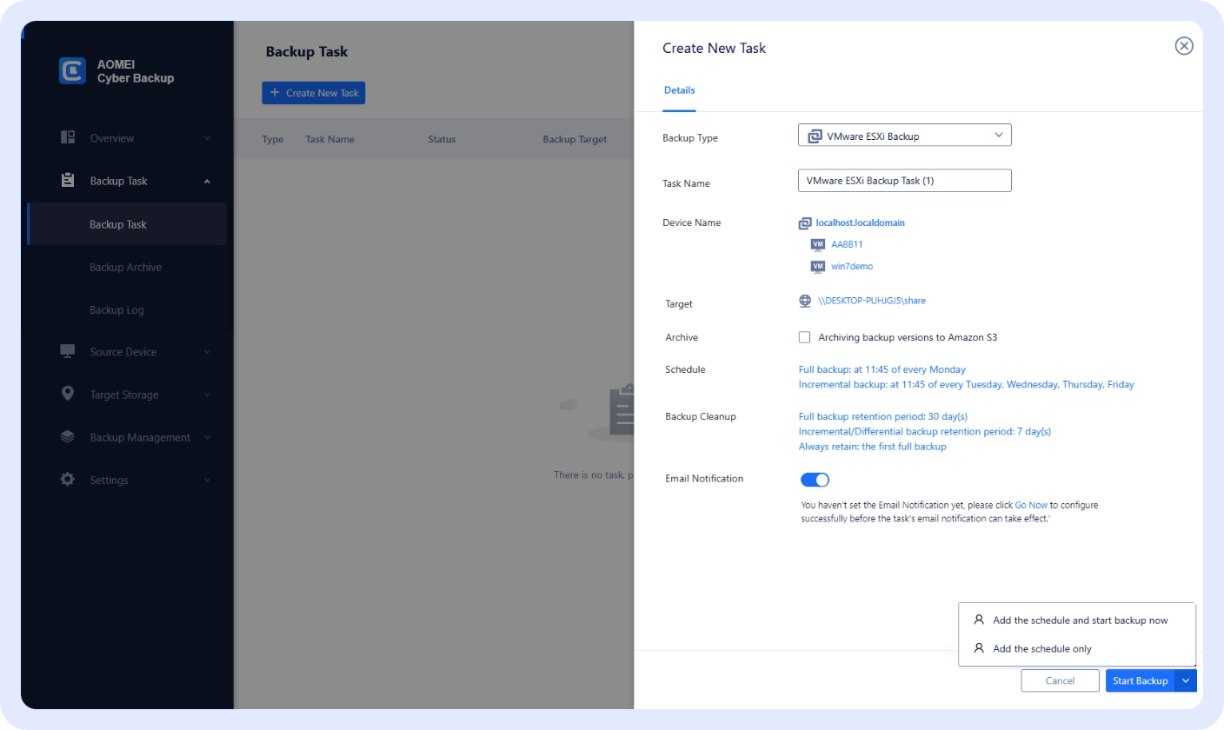Image resolution: width=1224 pixels, height=730 pixels.
Task: Click the Start Backup button
Action: tap(1140, 680)
